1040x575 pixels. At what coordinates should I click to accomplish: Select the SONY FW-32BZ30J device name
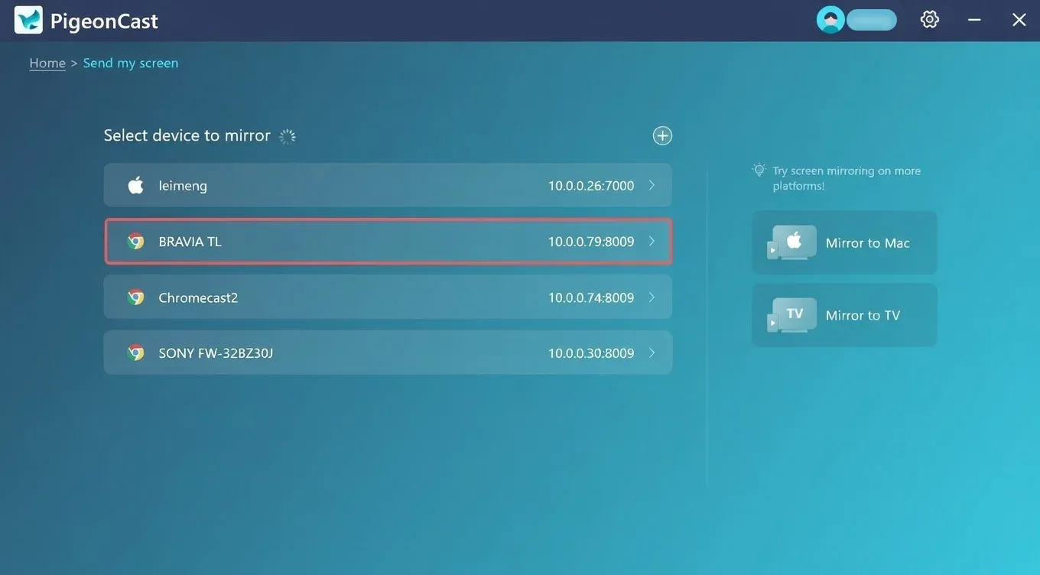click(216, 352)
